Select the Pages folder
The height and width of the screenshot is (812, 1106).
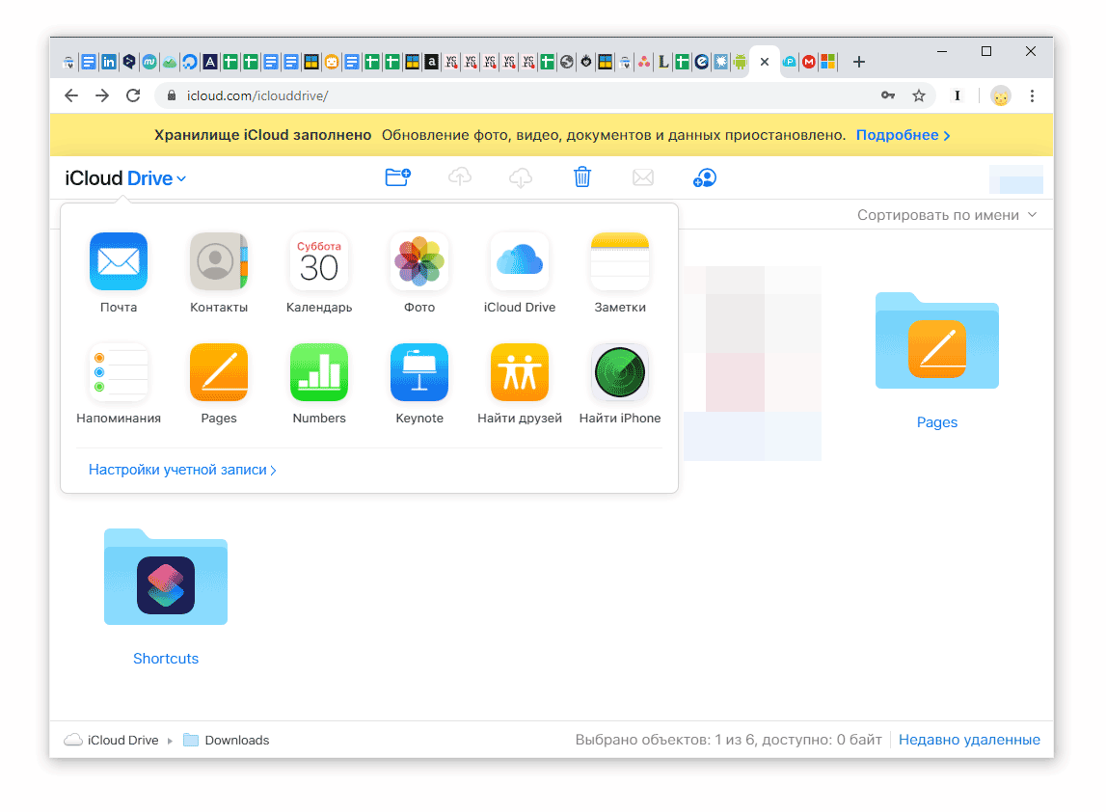[x=937, y=341]
